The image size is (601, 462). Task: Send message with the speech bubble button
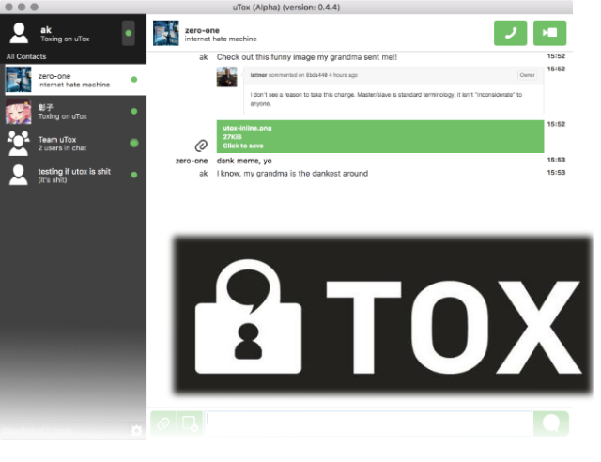[x=551, y=423]
